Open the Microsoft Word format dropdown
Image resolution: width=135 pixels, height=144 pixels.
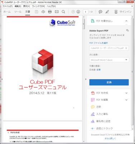click(109, 60)
